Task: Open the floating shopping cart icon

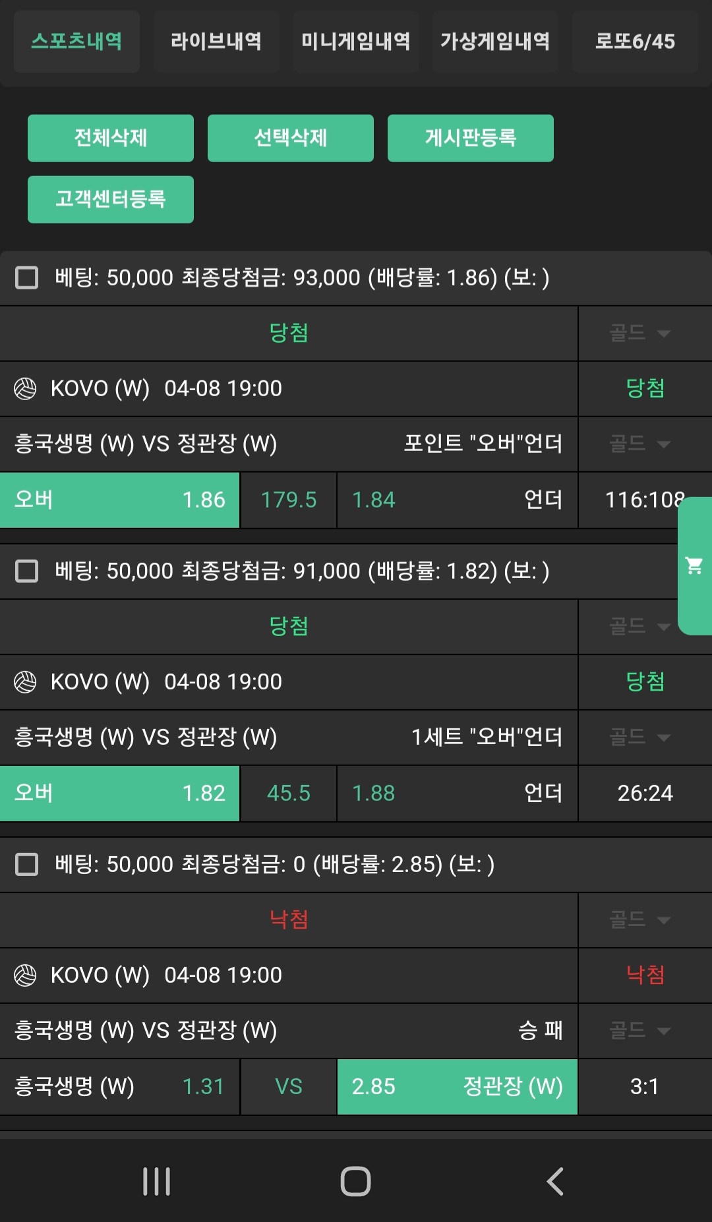Action: point(694,566)
